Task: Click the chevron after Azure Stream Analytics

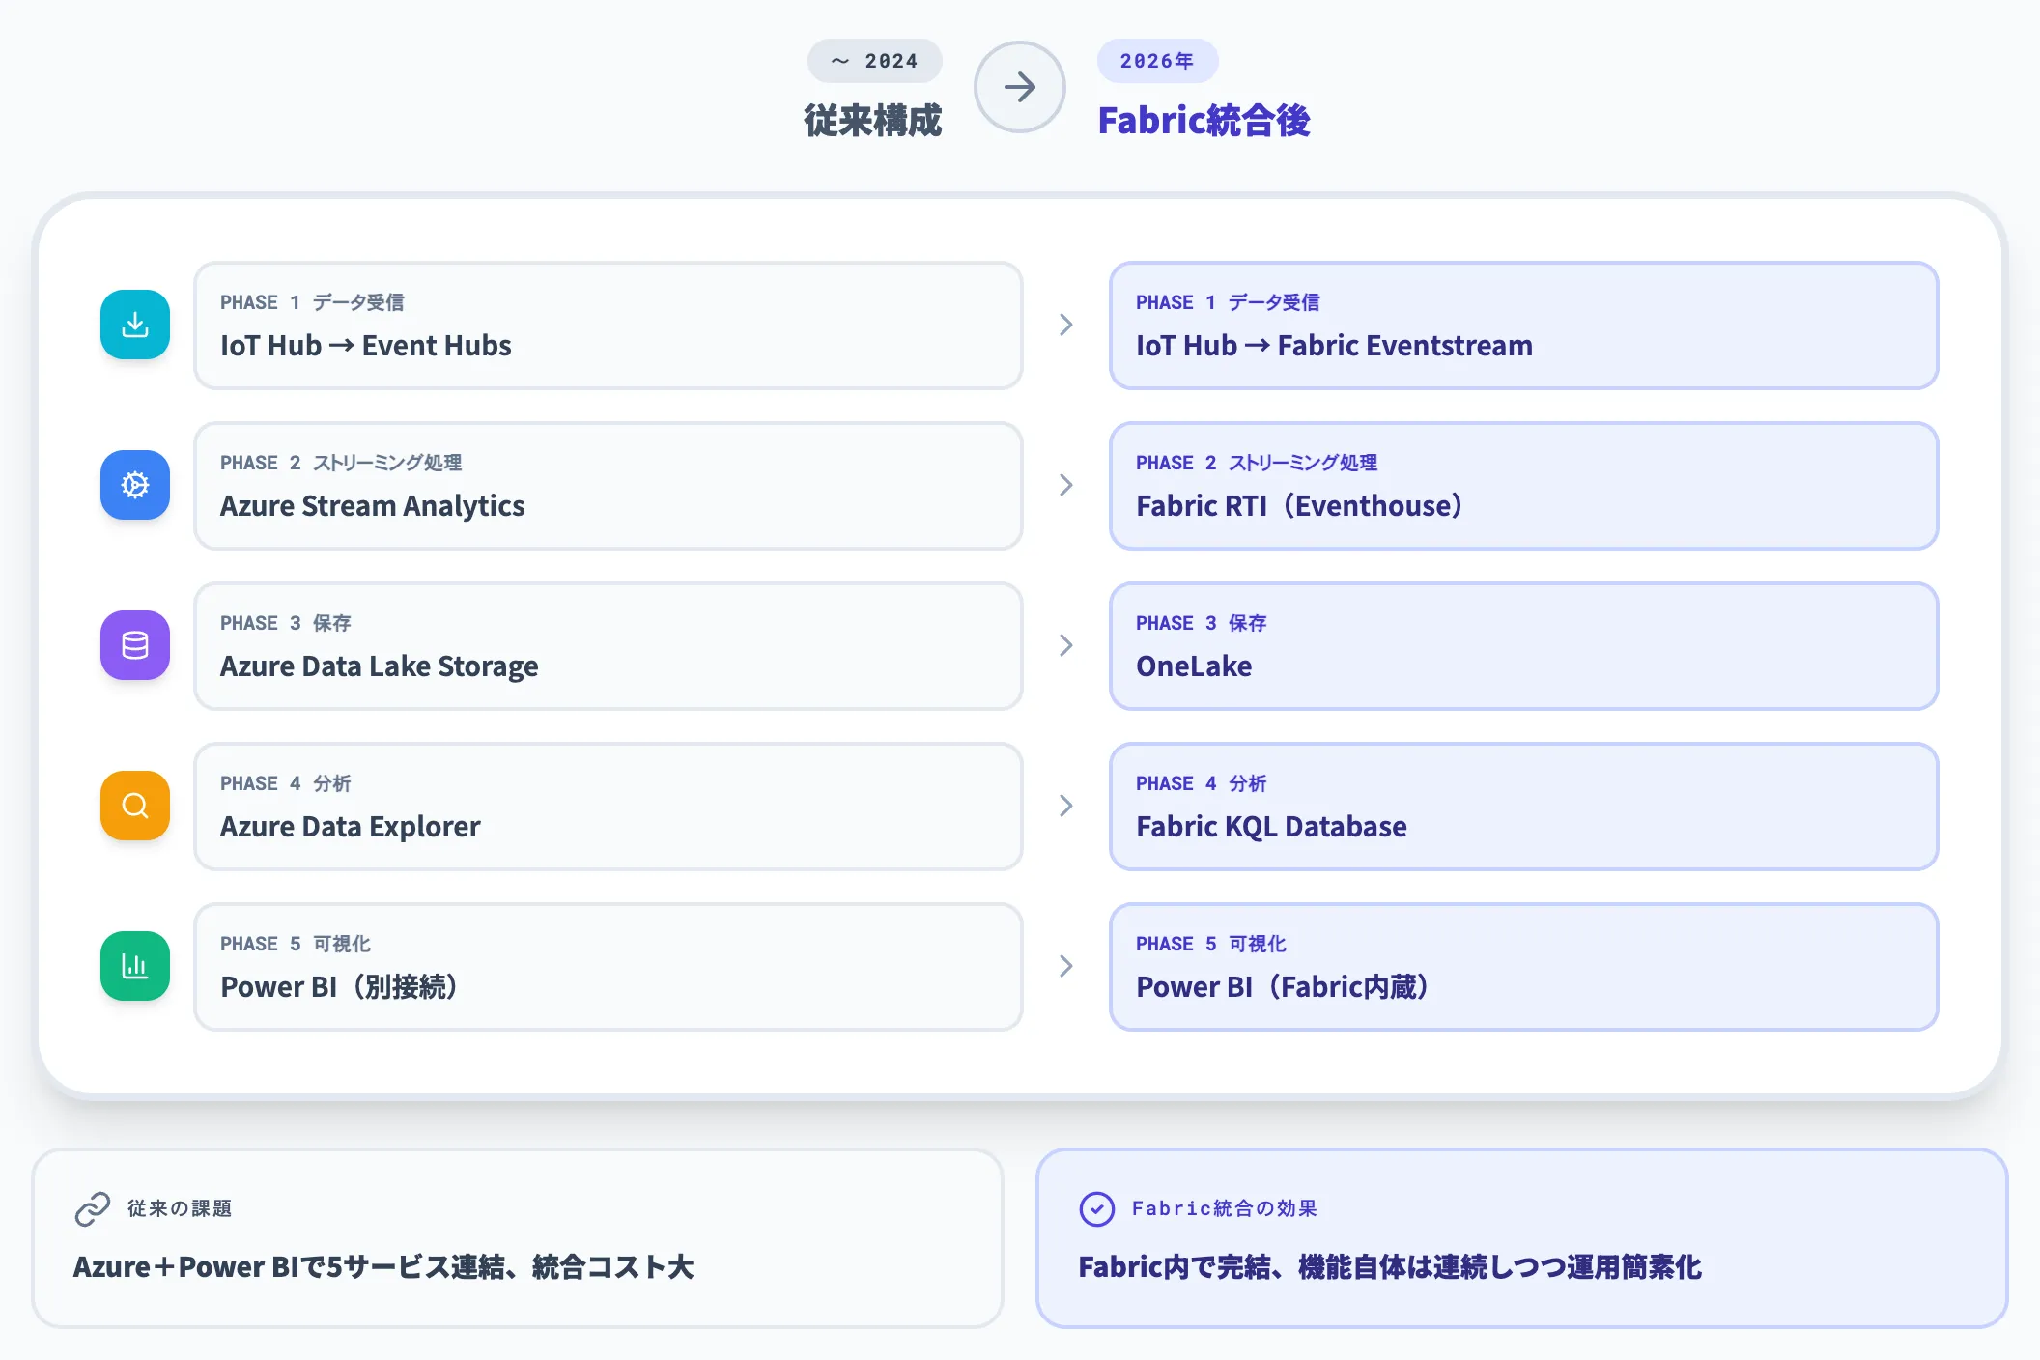Action: (x=1066, y=485)
